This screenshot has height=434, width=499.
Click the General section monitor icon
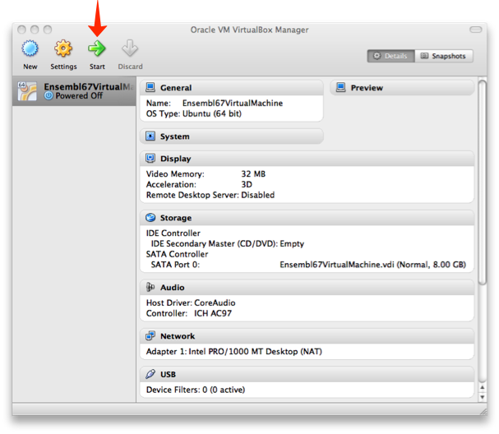(150, 87)
